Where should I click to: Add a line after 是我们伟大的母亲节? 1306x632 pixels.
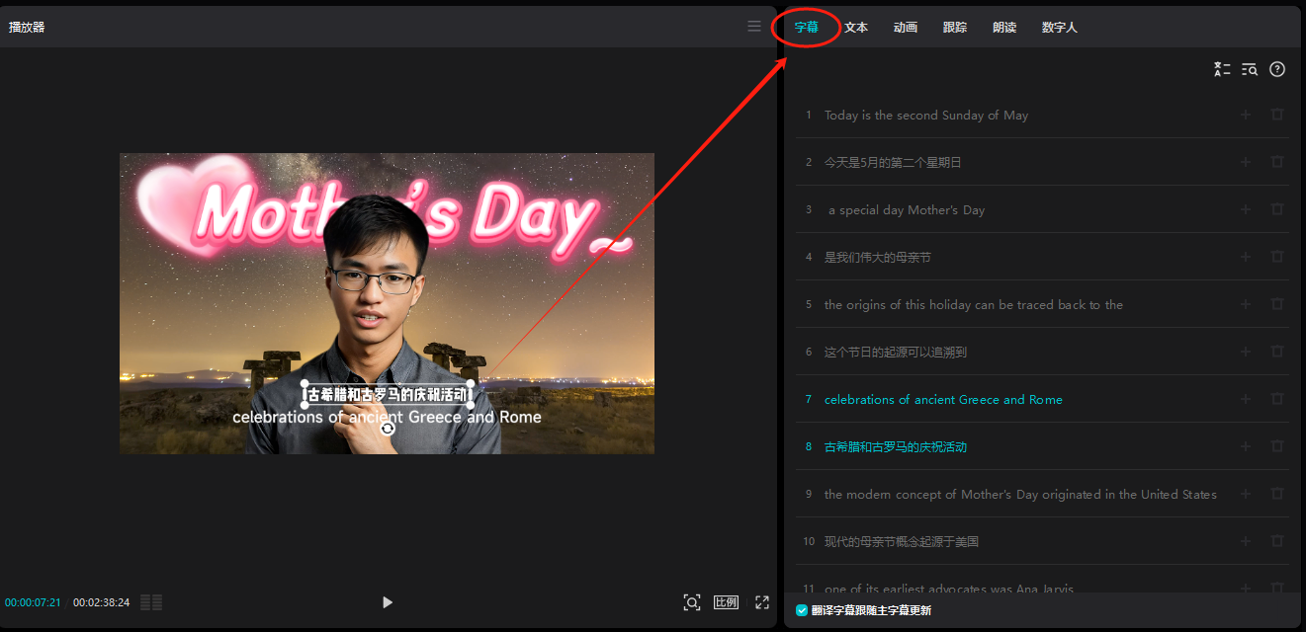click(x=1246, y=257)
